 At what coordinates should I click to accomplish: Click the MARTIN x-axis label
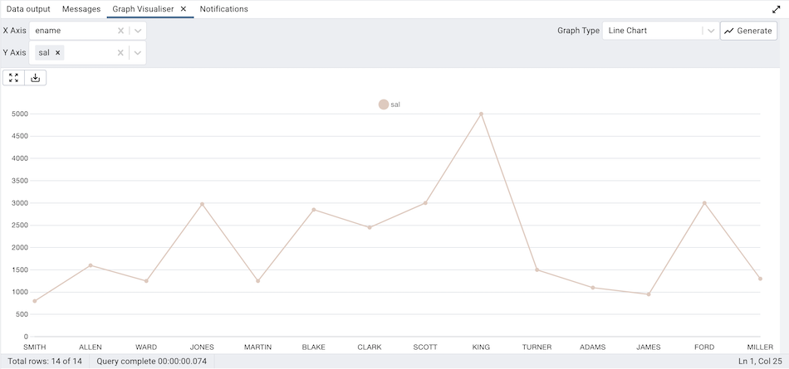coord(257,347)
